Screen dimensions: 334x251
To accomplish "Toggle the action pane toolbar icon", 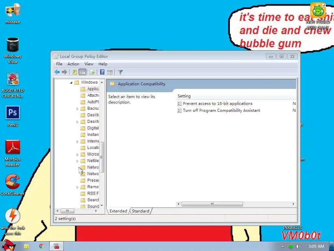I will [110, 72].
